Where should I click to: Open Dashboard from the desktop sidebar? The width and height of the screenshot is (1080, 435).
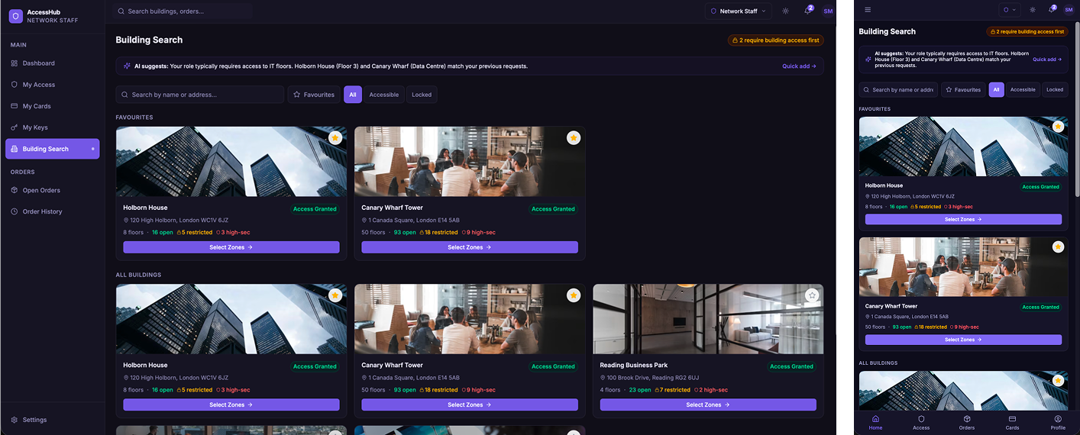pos(52,63)
